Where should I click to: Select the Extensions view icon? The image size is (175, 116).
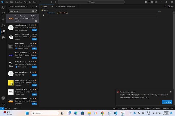[3, 32]
